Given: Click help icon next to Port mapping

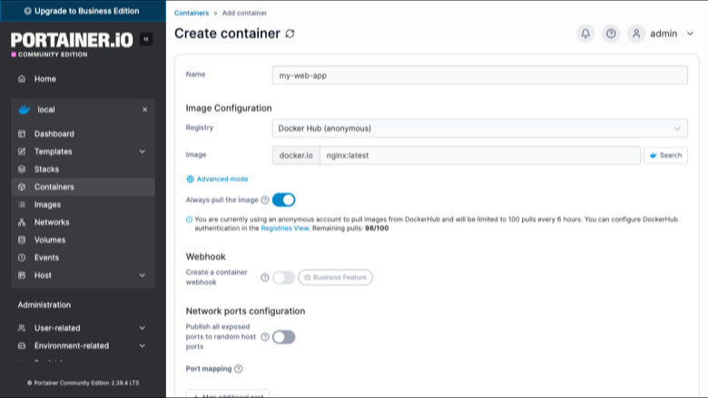Looking at the screenshot, I should tap(239, 369).
